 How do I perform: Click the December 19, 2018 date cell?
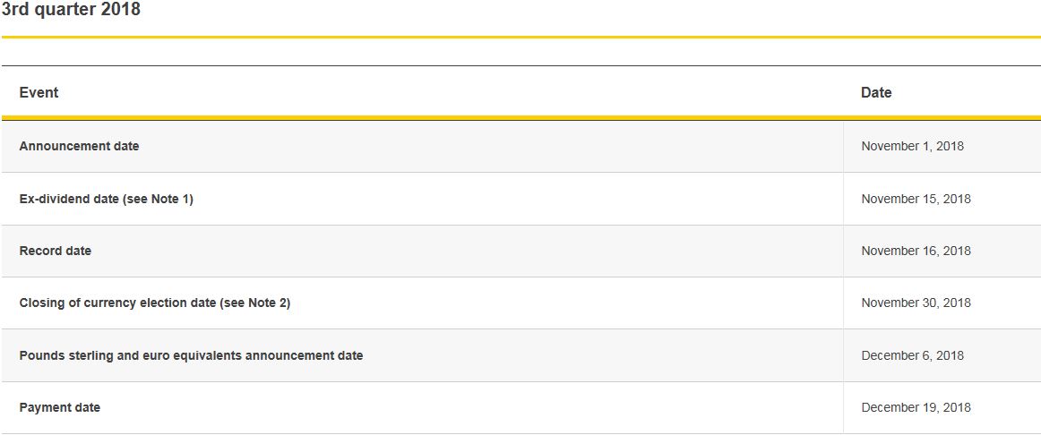pyautogui.click(x=916, y=407)
